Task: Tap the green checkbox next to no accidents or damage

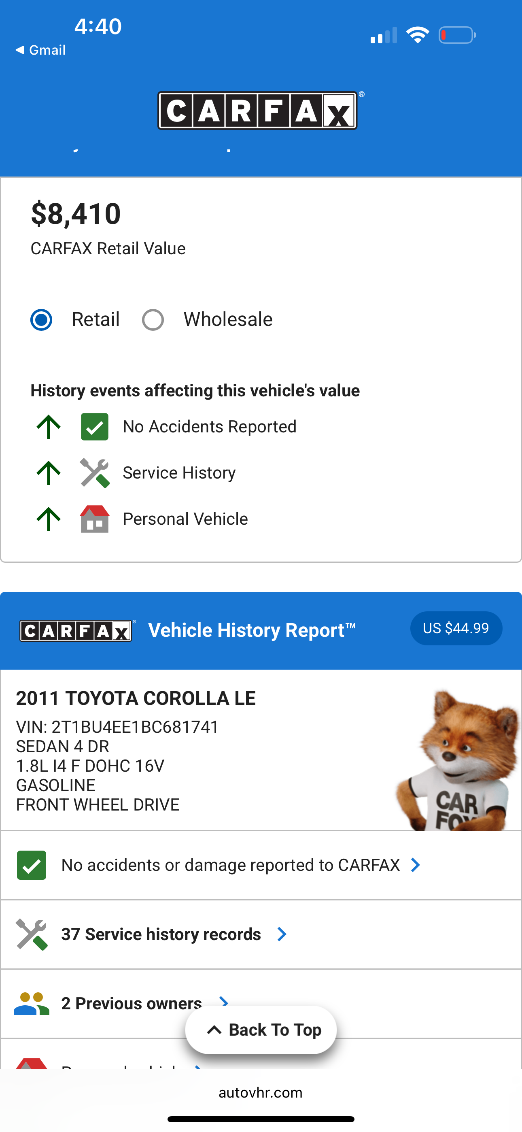Action: [31, 865]
